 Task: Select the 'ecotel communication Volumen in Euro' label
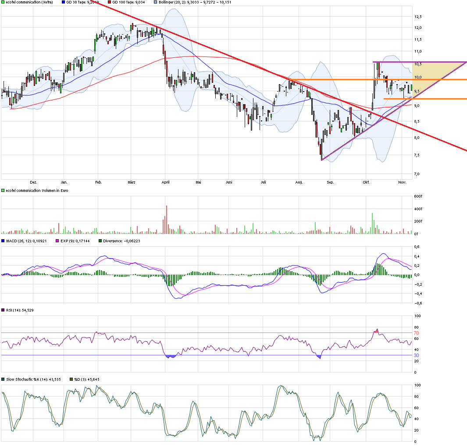(37, 191)
